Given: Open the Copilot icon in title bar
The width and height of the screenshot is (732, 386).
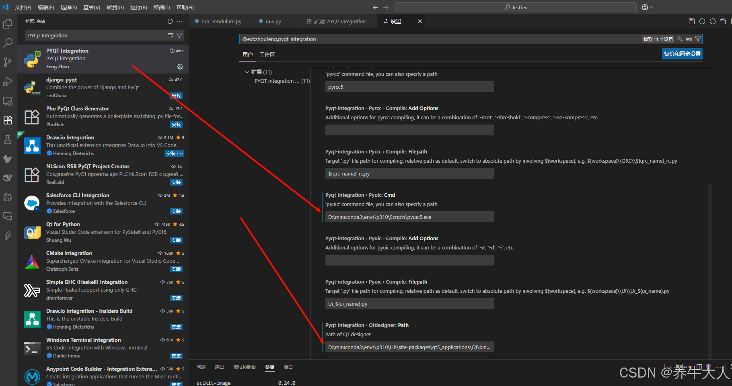Looking at the screenshot, I should pos(645,7).
